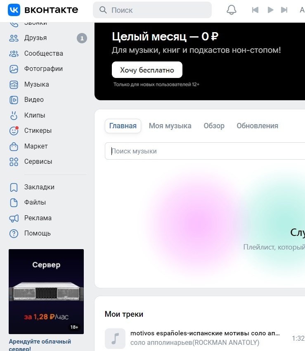The width and height of the screenshot is (305, 351).
Task: Go to Реклама section label
Action: tap(38, 218)
